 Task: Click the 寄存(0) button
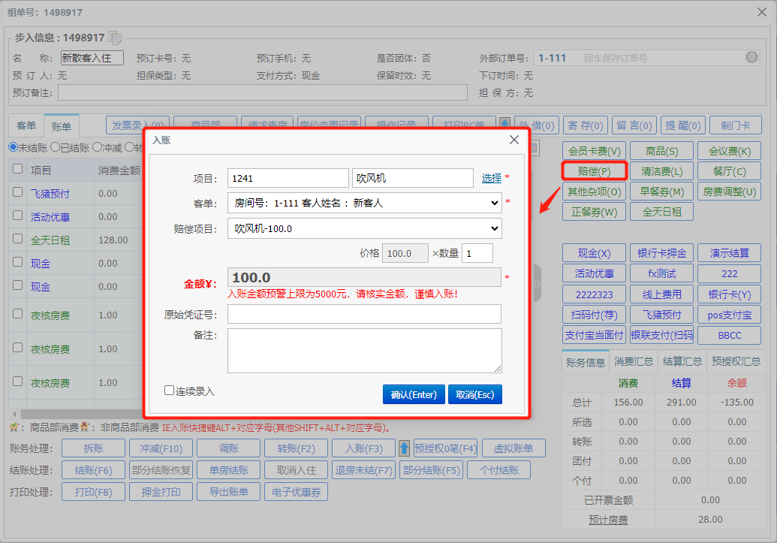coord(586,125)
